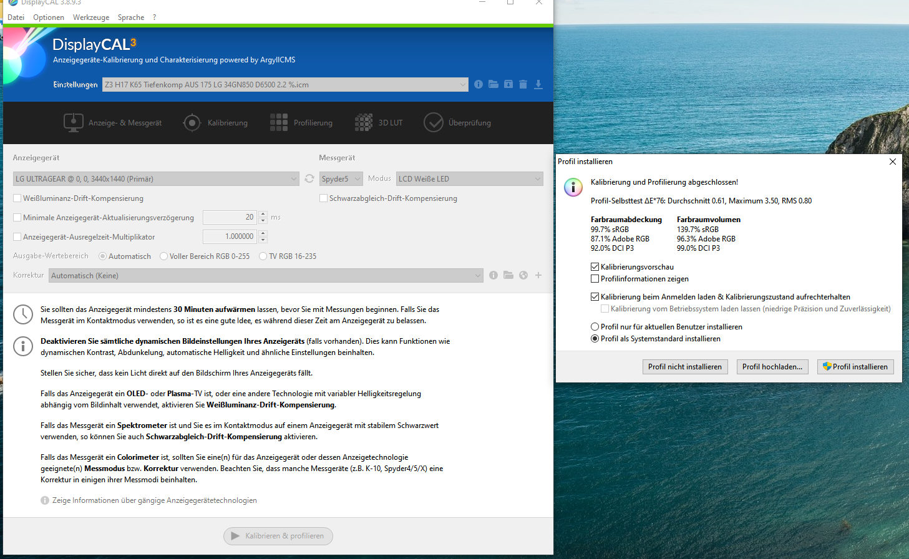Screen dimensions: 909x559
Task: Click Profil installieren button
Action: (x=855, y=367)
